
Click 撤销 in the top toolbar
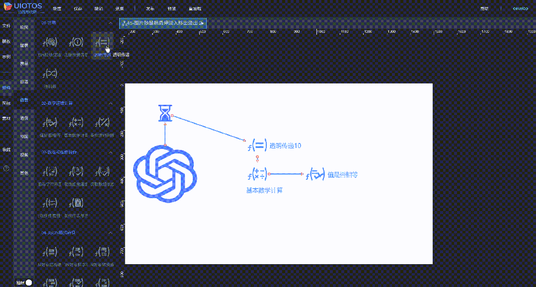click(x=99, y=8)
